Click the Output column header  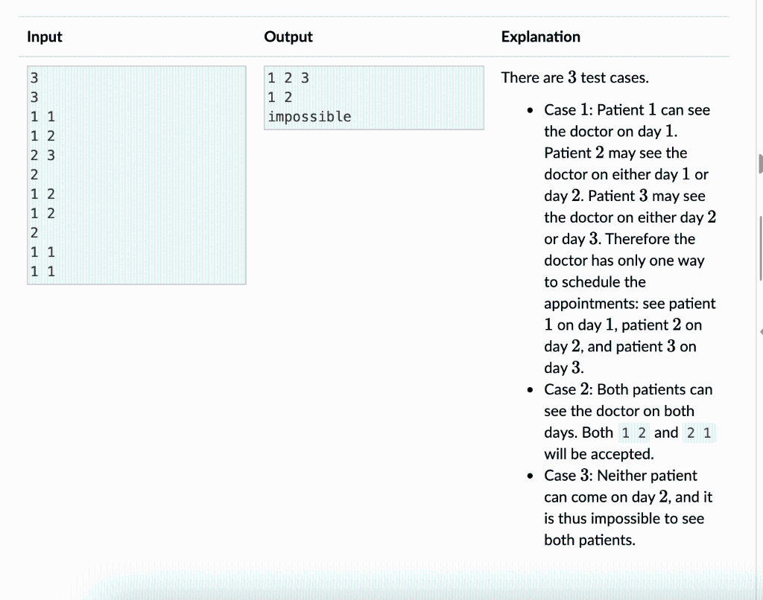[288, 36]
